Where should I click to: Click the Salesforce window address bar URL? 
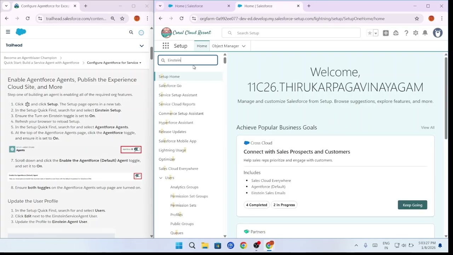pyautogui.click(x=292, y=18)
